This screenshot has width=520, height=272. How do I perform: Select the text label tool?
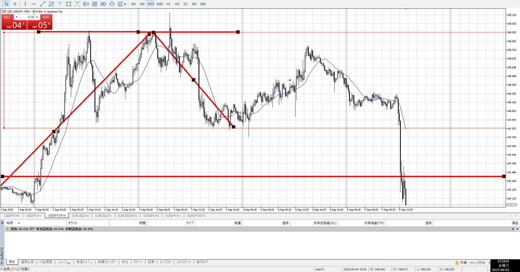(60, 4)
